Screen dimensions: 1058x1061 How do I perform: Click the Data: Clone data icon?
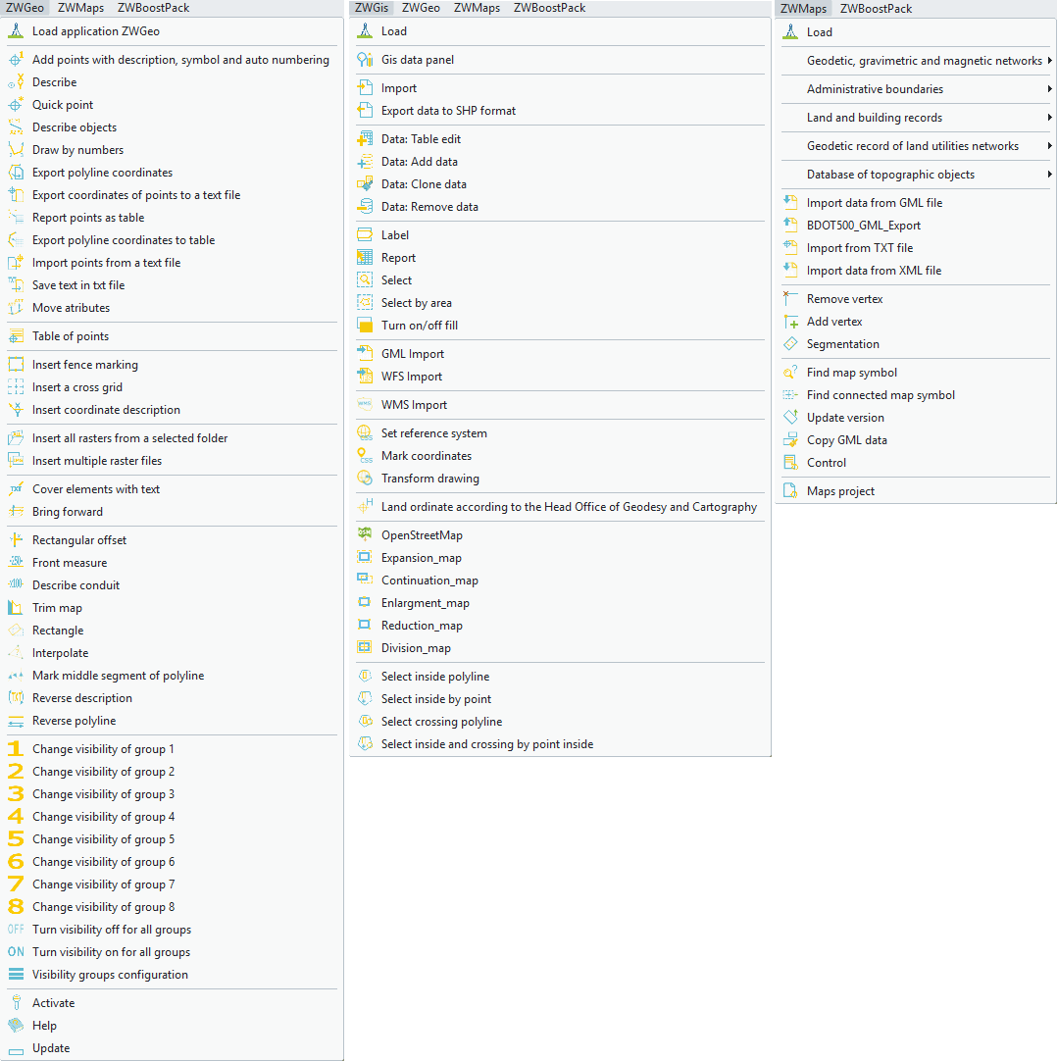pyautogui.click(x=365, y=184)
